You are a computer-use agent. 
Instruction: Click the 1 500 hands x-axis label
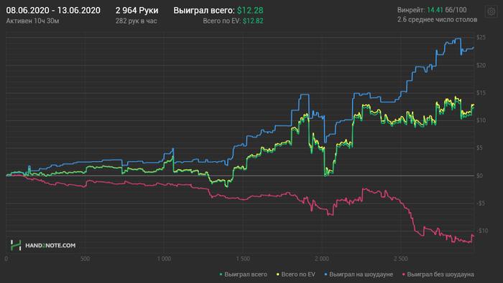(x=243, y=259)
